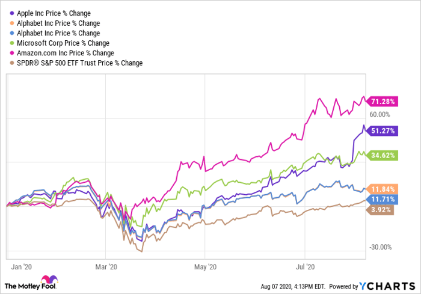Click the Jul '20 axis label
The height and width of the screenshot is (294, 421).
pyautogui.click(x=307, y=265)
